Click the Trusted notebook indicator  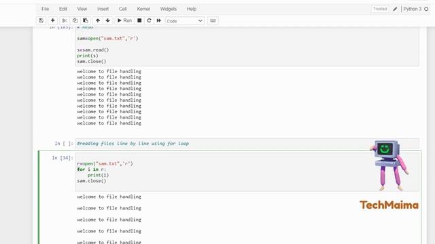(x=380, y=9)
